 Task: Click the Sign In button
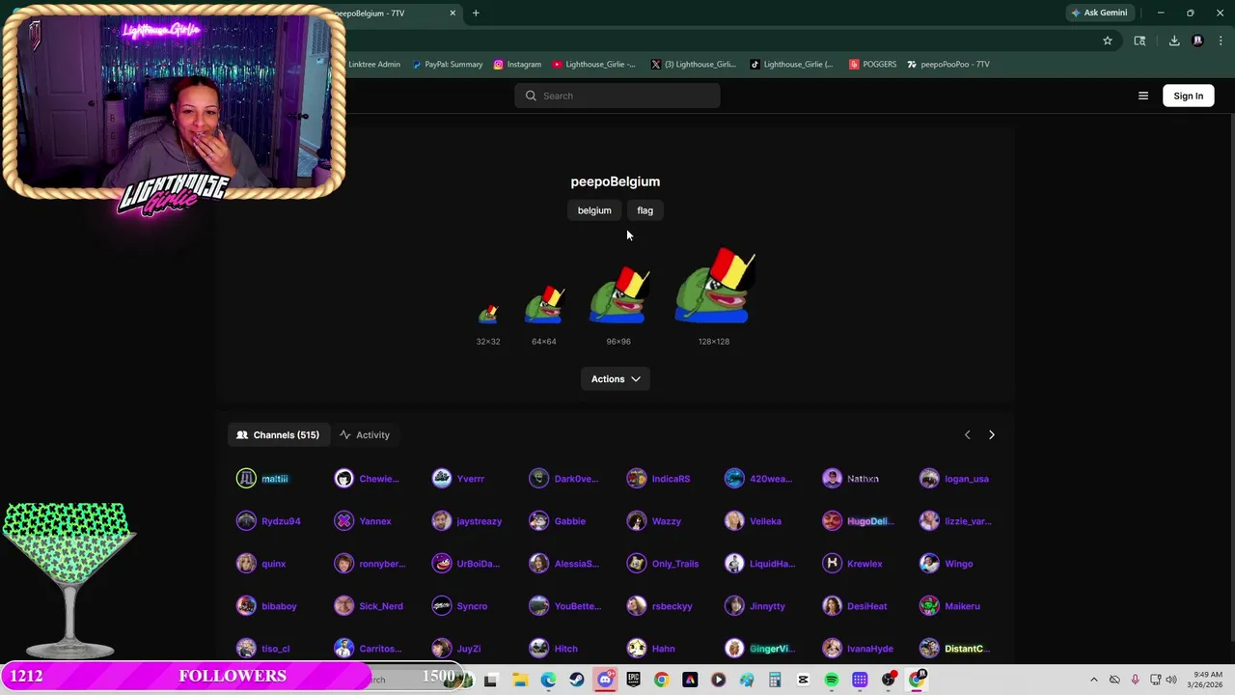(x=1188, y=96)
